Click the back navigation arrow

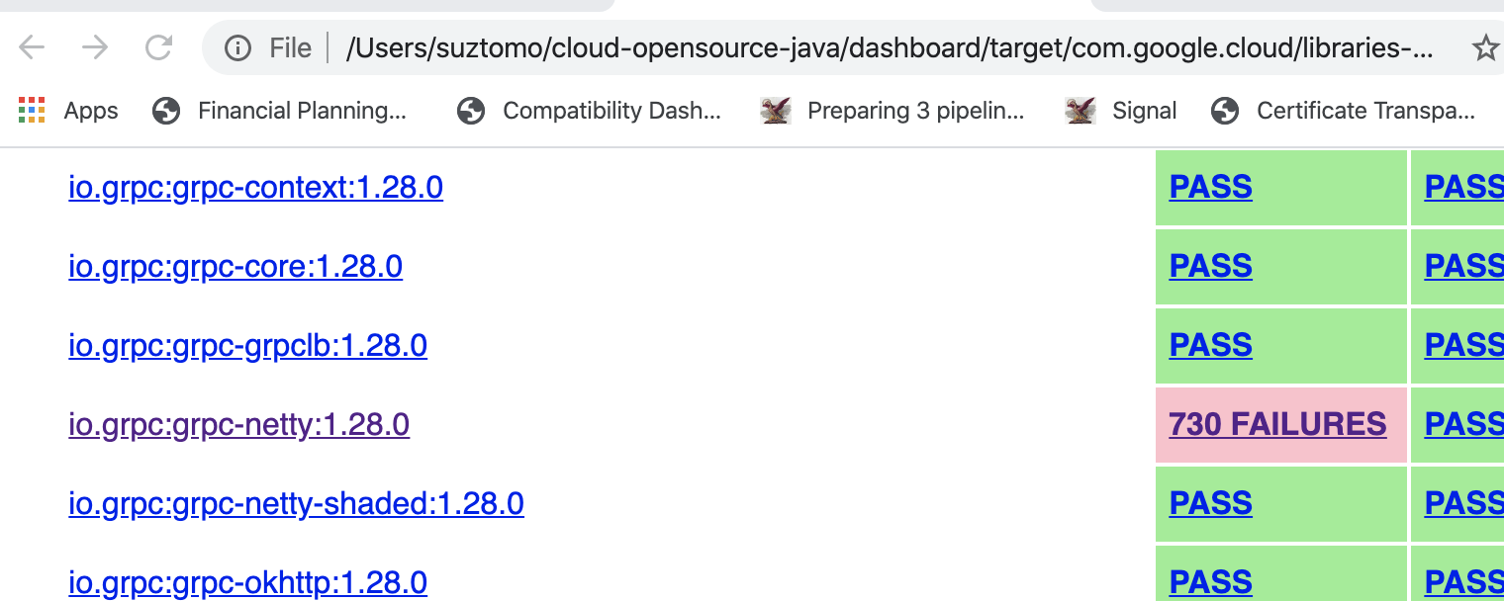tap(32, 45)
